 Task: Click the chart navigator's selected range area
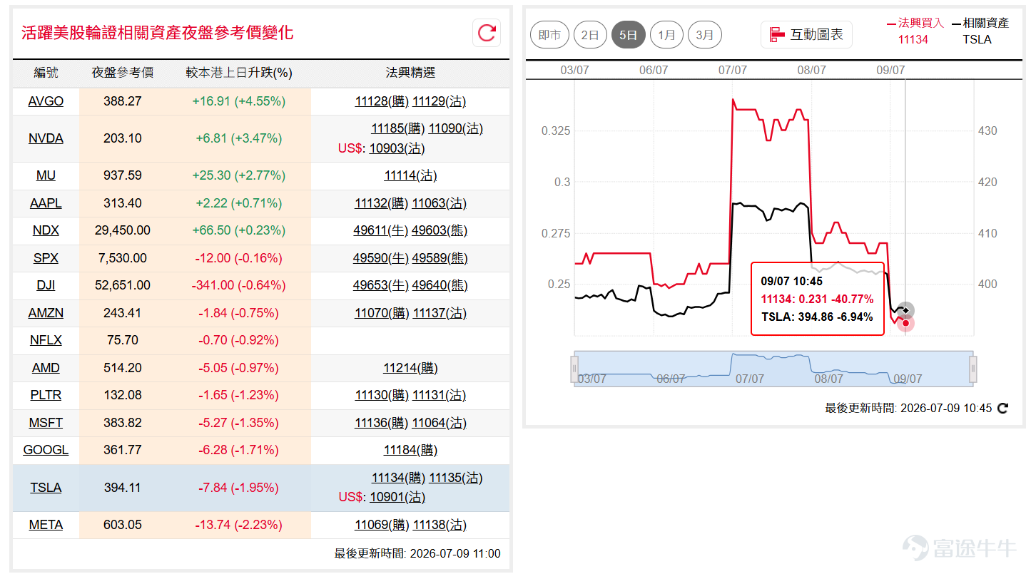coord(773,369)
